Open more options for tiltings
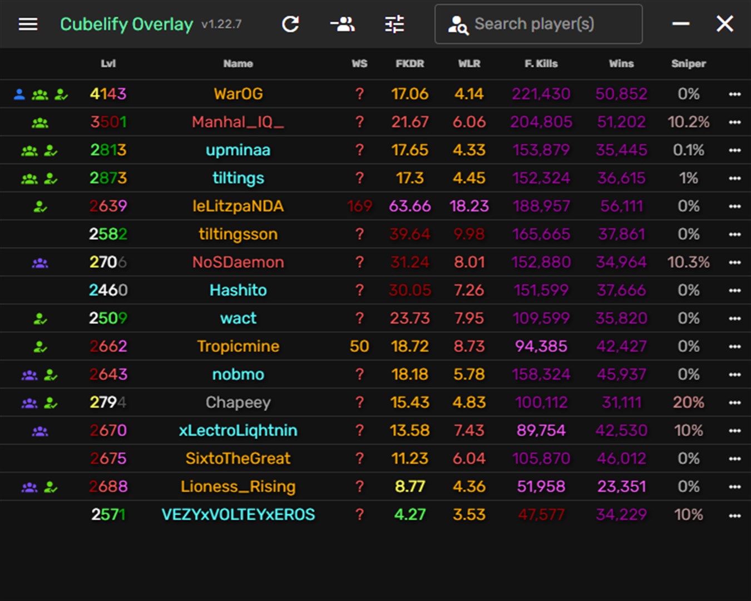Image resolution: width=751 pixels, height=601 pixels. pyautogui.click(x=734, y=178)
